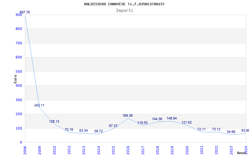Select the 897.76 data label

tap(25, 12)
